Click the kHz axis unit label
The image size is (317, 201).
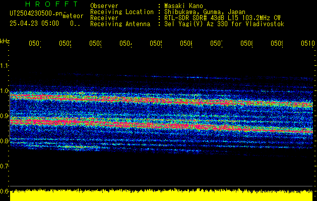5,41
